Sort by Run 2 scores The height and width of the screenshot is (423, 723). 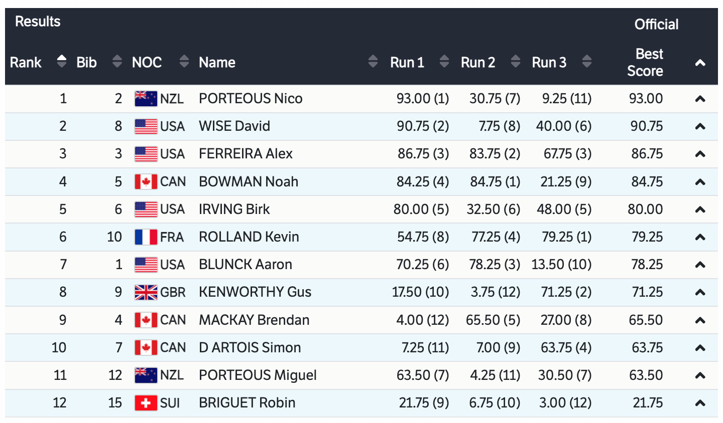click(515, 62)
